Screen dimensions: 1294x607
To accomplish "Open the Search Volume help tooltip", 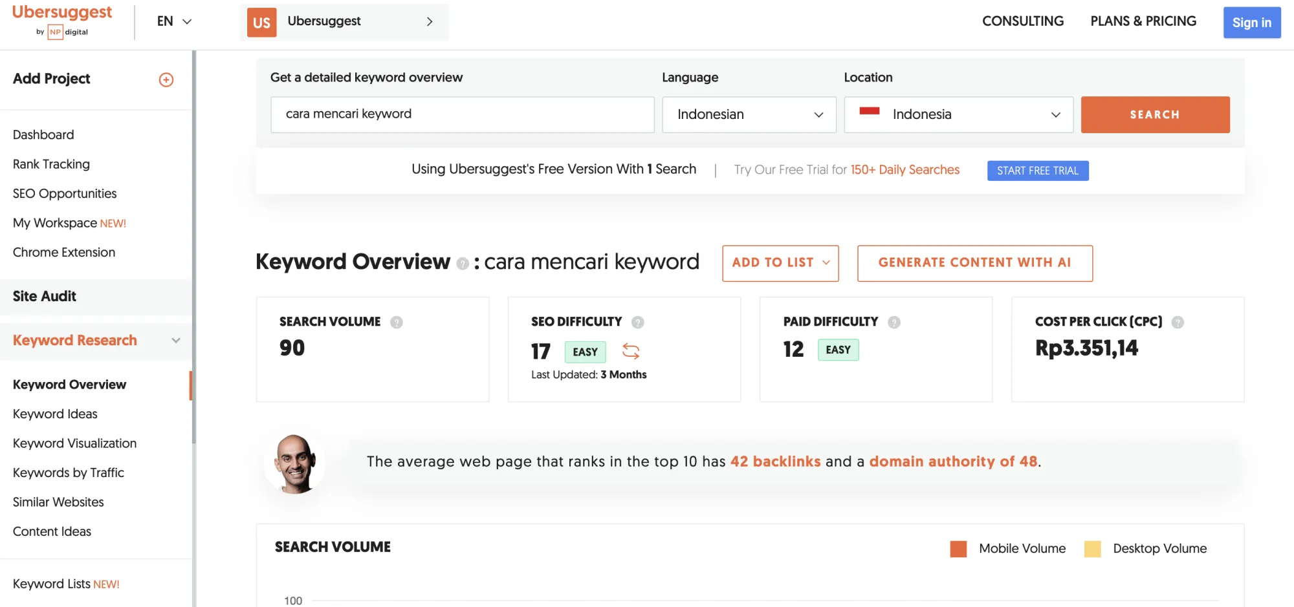I will point(397,321).
